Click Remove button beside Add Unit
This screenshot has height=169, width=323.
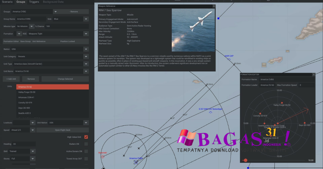coord(31,79)
